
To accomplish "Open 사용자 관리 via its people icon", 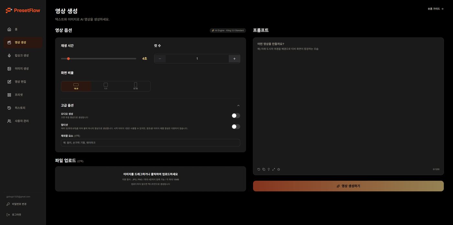I will [9, 121].
